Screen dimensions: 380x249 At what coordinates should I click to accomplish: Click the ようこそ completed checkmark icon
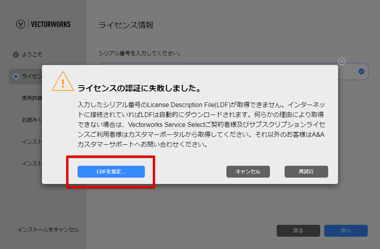point(16,55)
